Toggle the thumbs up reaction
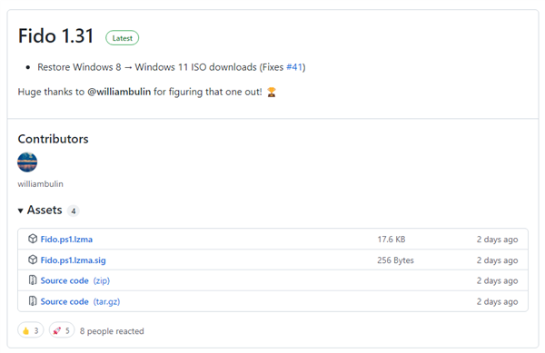The image size is (545, 353). click(31, 330)
